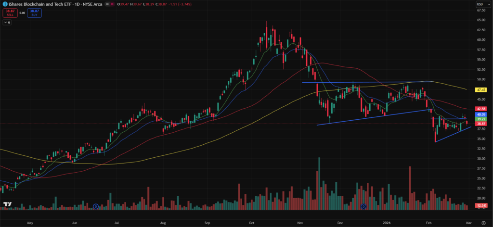Click the yellow 47.43 moving average price label

click(480, 89)
